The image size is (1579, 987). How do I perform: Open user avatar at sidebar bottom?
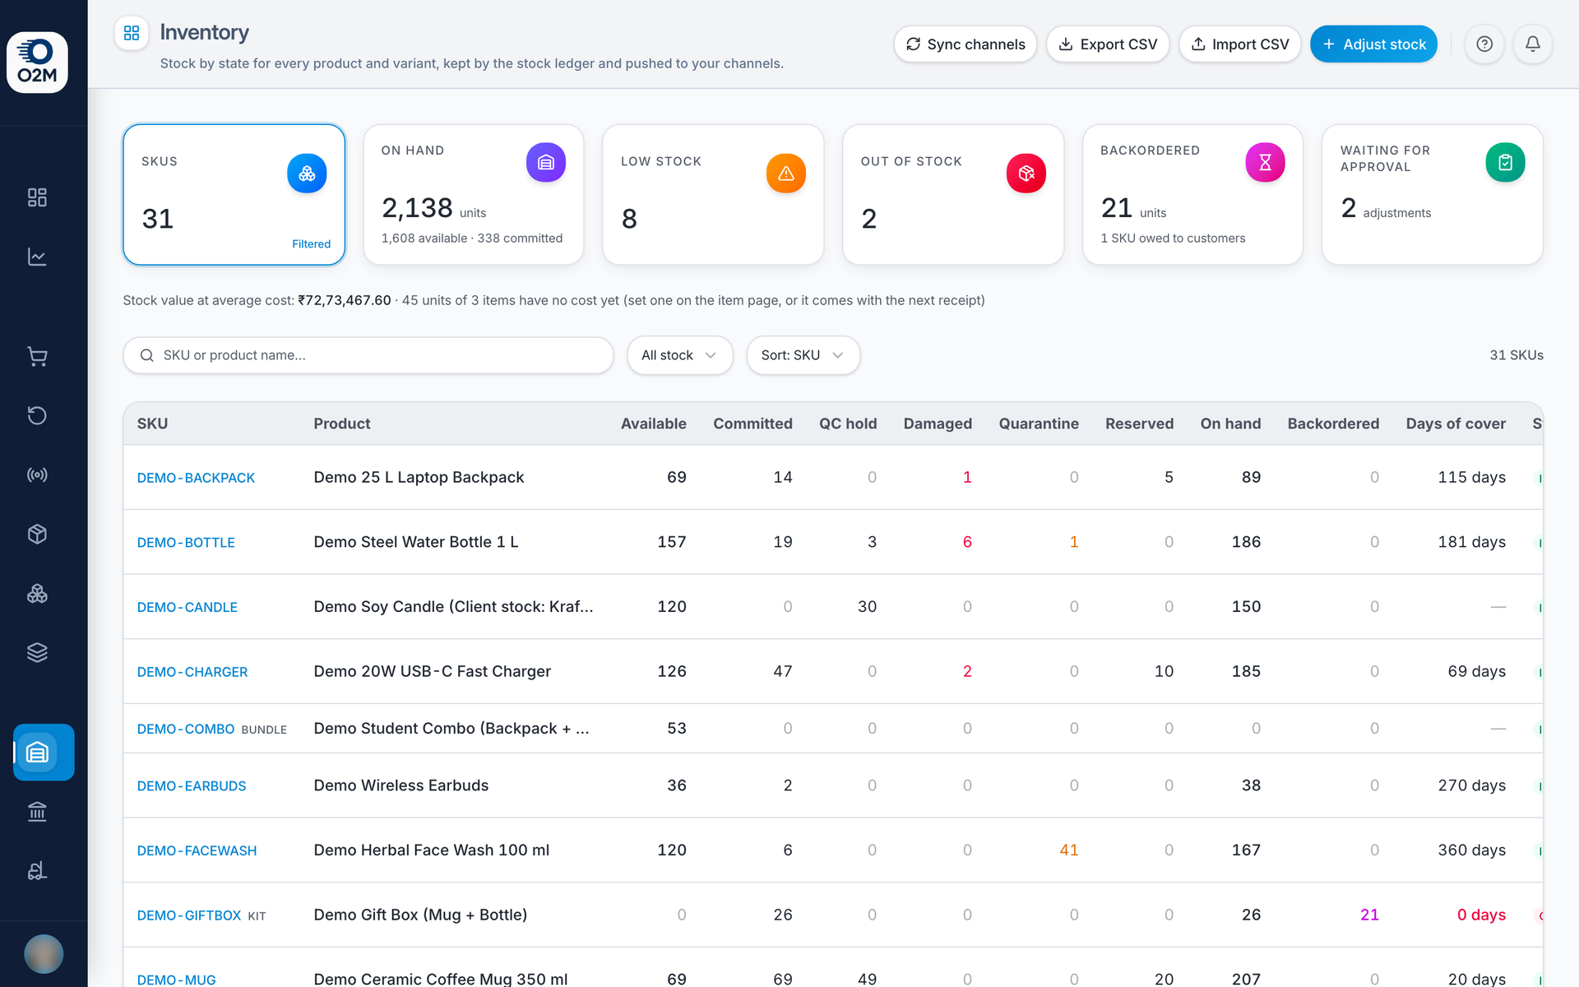44,953
